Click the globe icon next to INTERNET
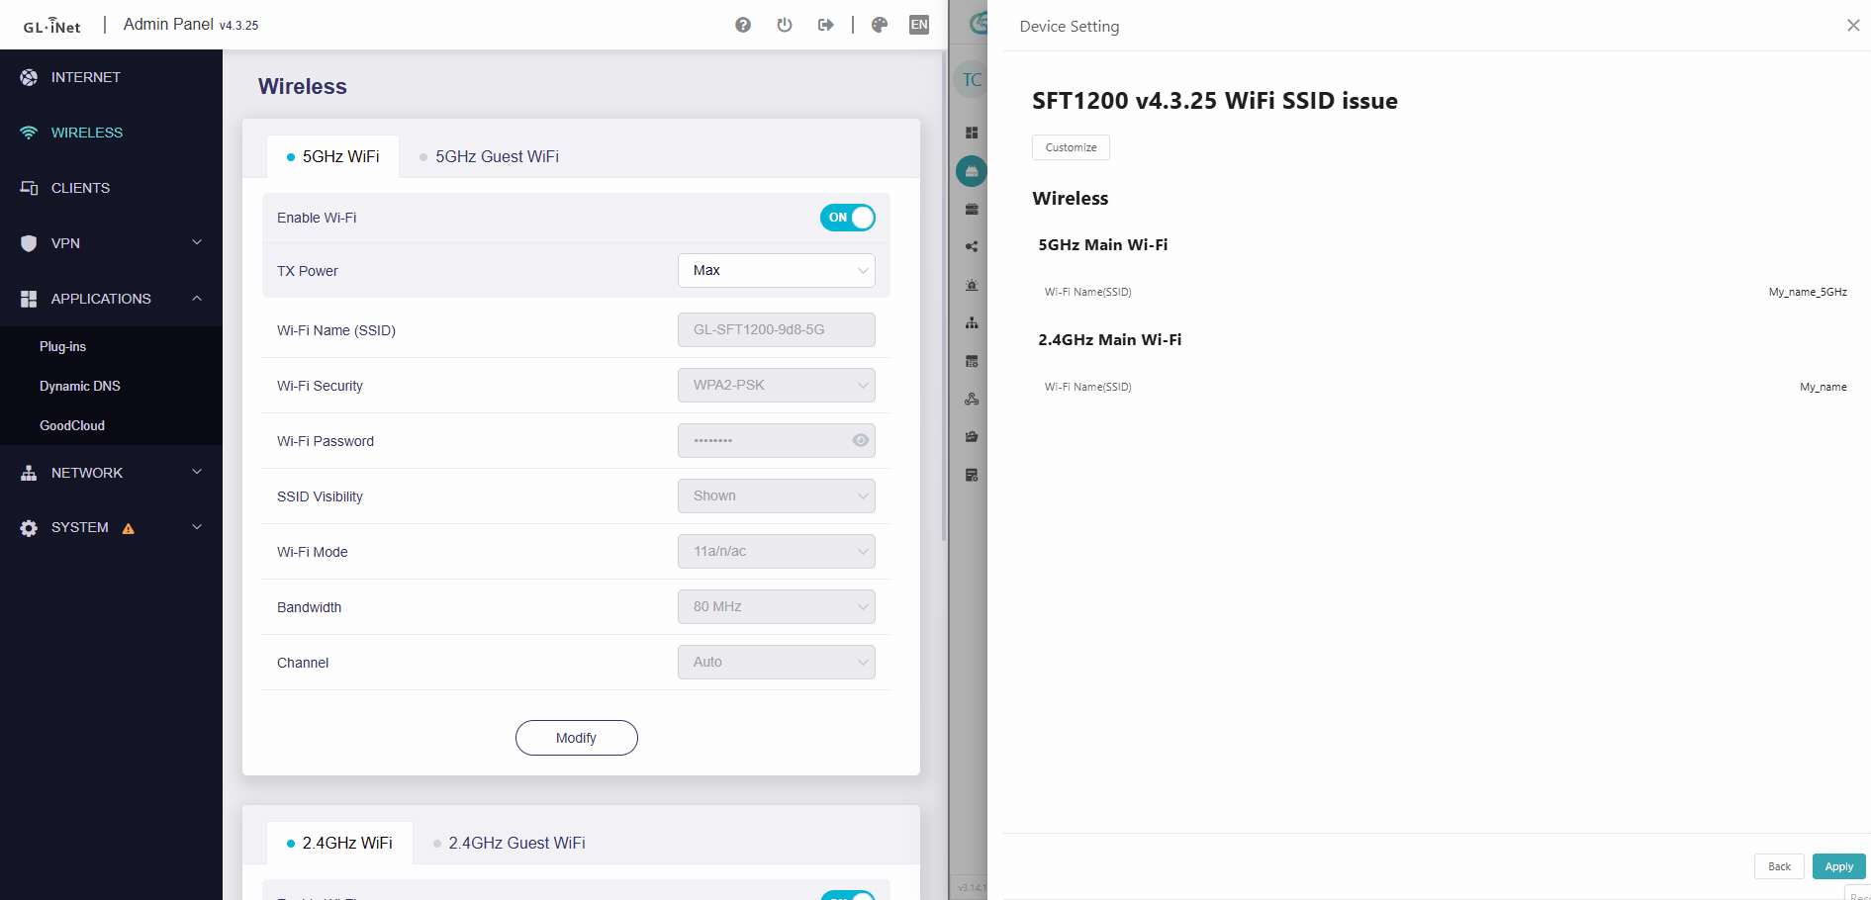 tap(29, 76)
